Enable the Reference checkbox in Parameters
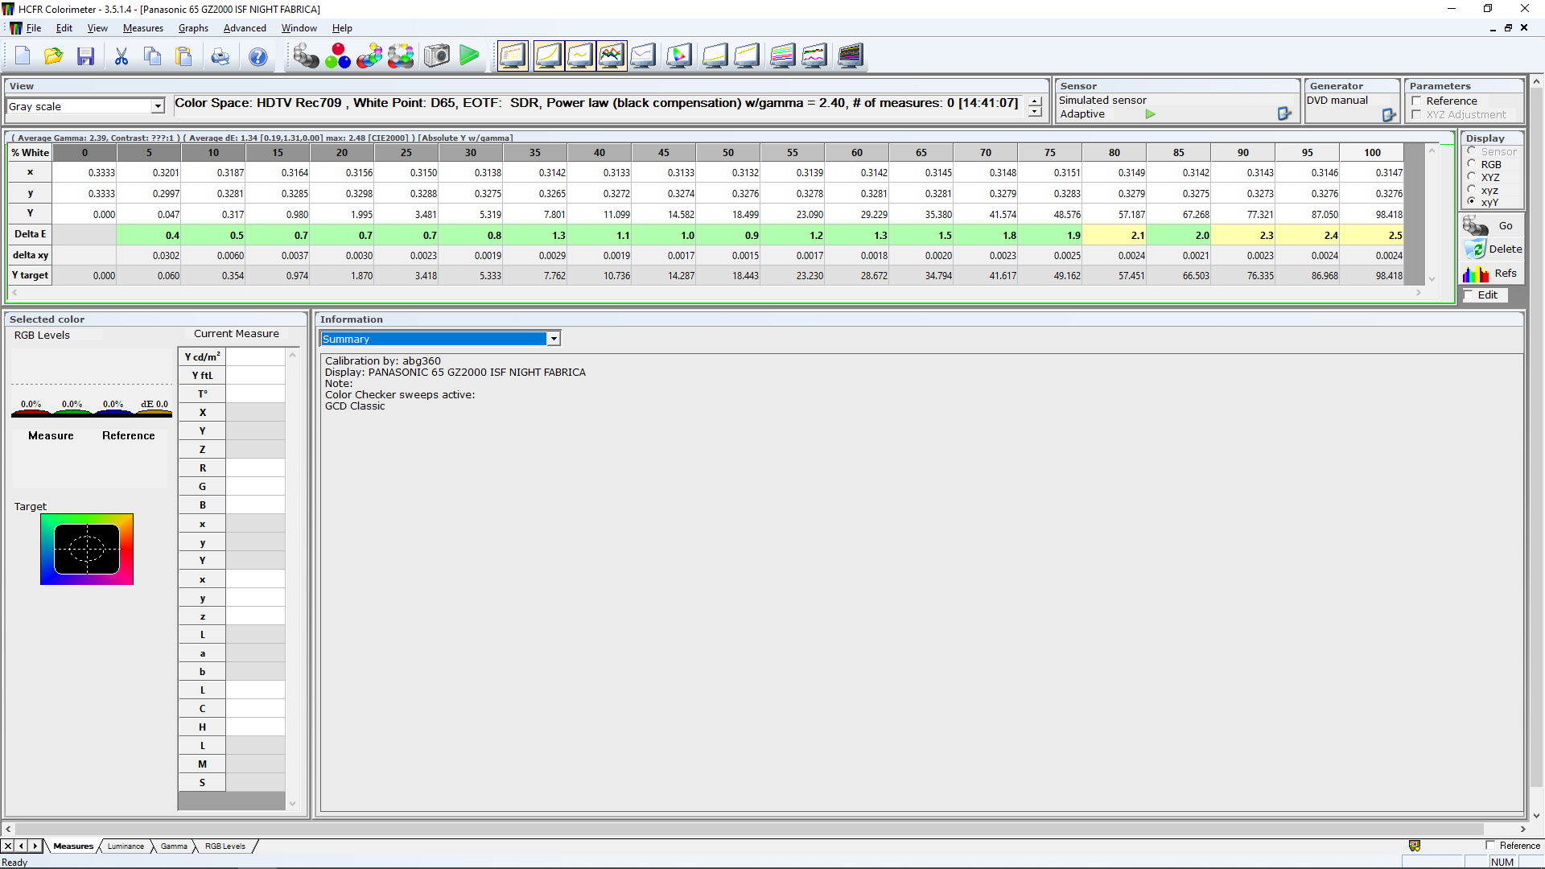 click(1417, 101)
